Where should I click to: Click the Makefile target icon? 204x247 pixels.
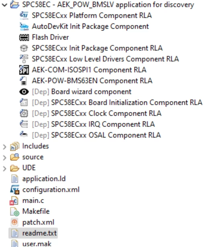[x=15, y=212]
